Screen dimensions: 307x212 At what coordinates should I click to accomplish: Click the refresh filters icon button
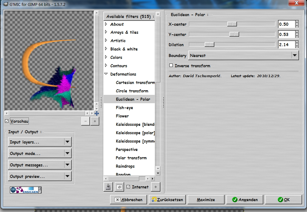click(x=119, y=187)
